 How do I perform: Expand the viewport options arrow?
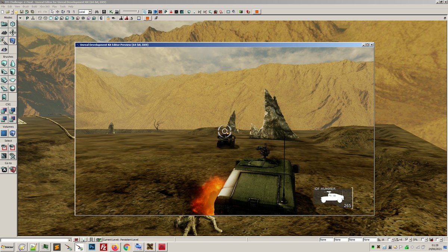click(20, 18)
